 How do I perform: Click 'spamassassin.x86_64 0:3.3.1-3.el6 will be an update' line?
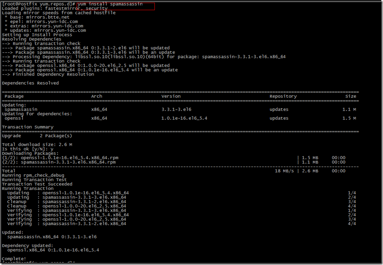88,52
